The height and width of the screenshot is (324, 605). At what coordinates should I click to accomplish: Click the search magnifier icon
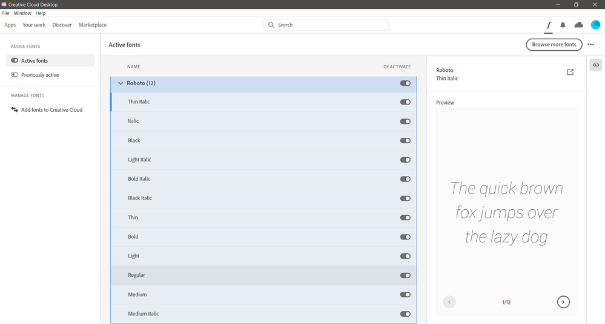pos(271,25)
